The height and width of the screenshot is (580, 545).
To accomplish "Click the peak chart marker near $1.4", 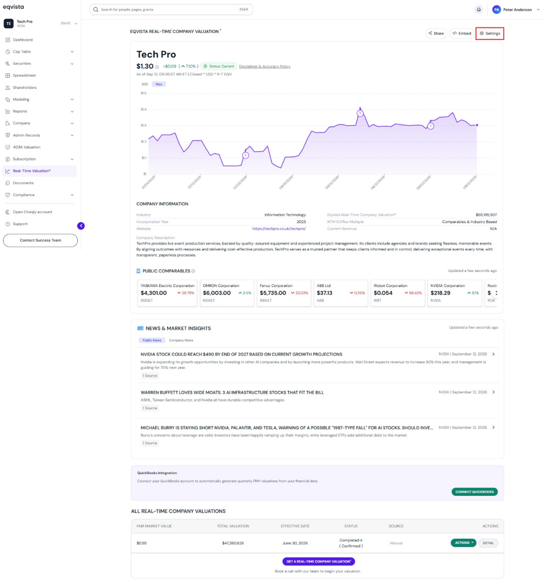I will click(x=360, y=113).
